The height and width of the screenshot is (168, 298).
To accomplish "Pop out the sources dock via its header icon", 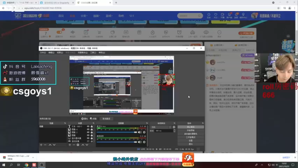I will tap(93, 123).
